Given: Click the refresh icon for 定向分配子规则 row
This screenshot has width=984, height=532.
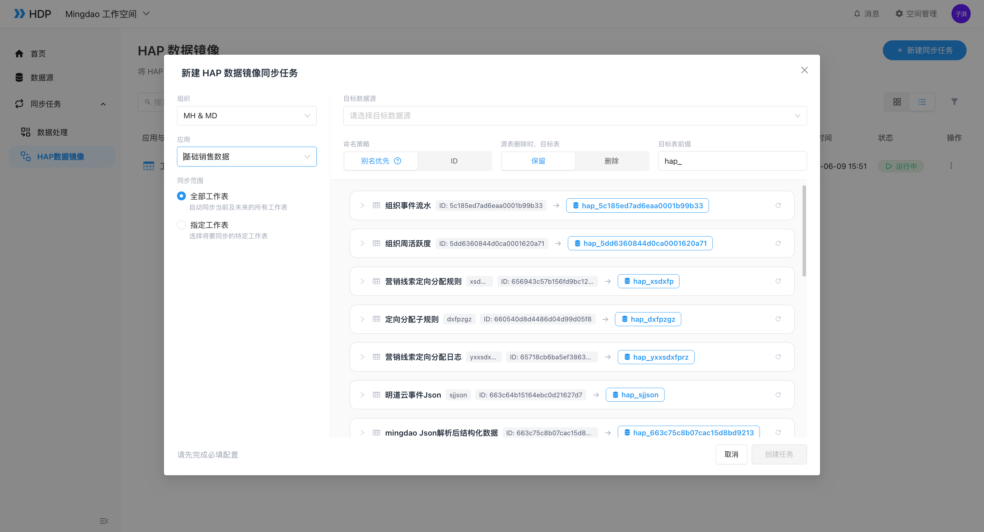Looking at the screenshot, I should (x=778, y=319).
